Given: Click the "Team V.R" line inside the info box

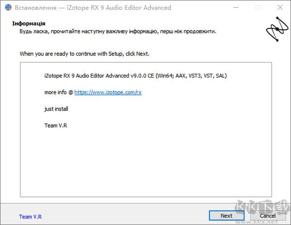Looking at the screenshot, I should (x=55, y=126).
